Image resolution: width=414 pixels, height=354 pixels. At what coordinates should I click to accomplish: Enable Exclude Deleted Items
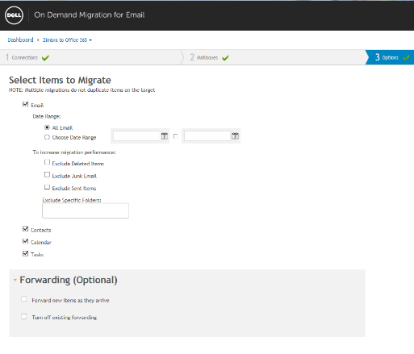(47, 162)
